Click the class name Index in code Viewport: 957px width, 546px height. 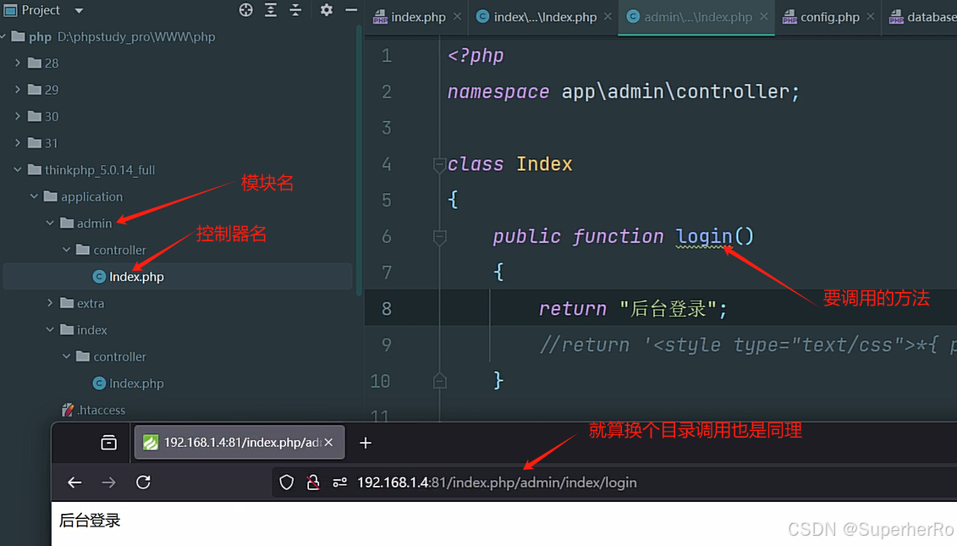pos(544,163)
